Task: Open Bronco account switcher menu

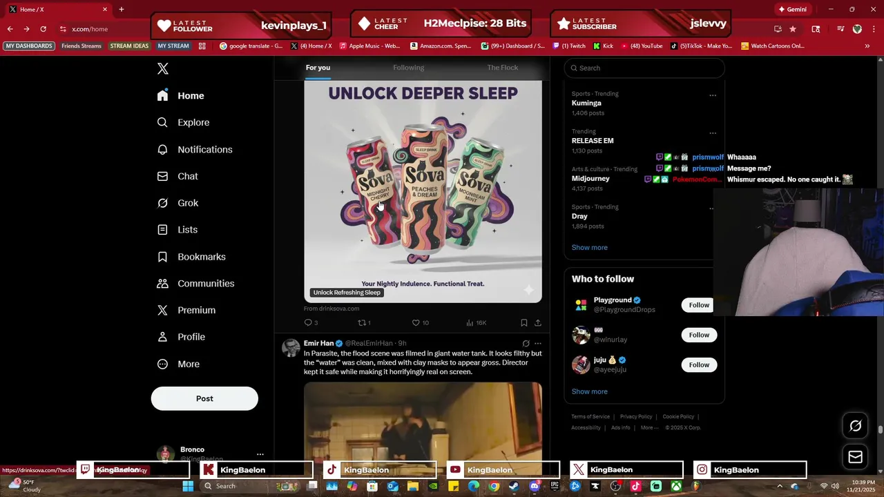Action: [260, 454]
